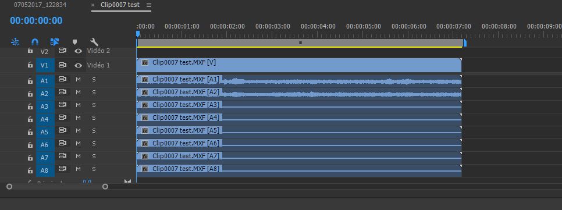Select the V1 track target button

tap(44, 66)
